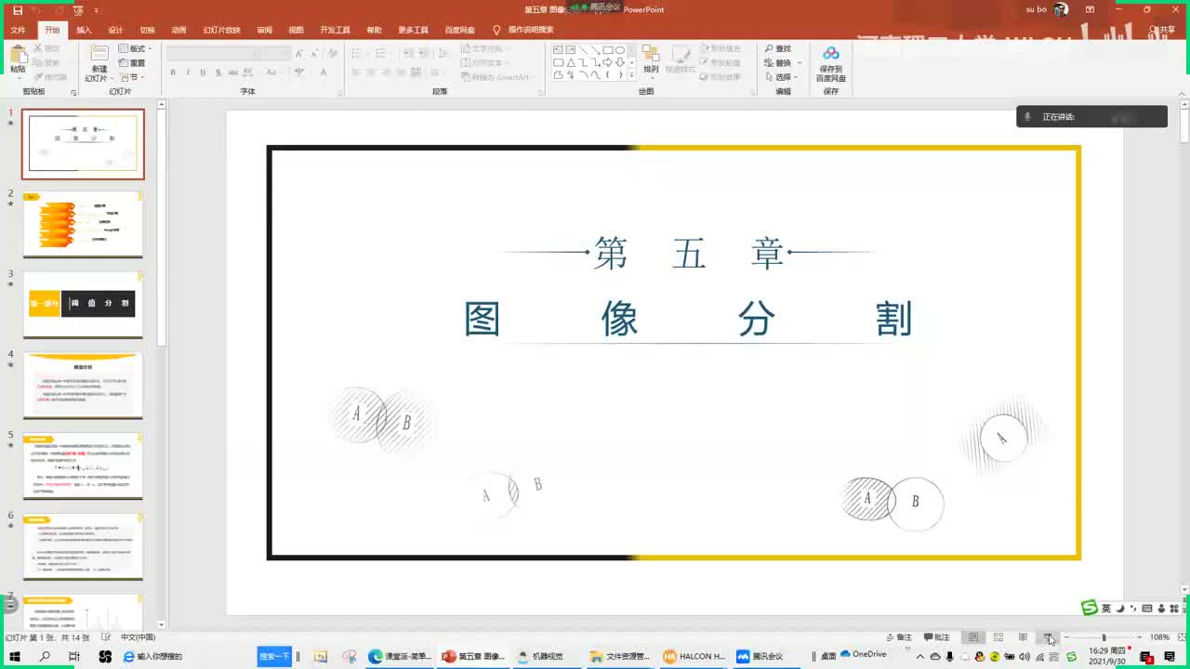Viewport: 1190px width, 669px height.
Task: Click the su bo account avatar
Action: (x=1061, y=9)
